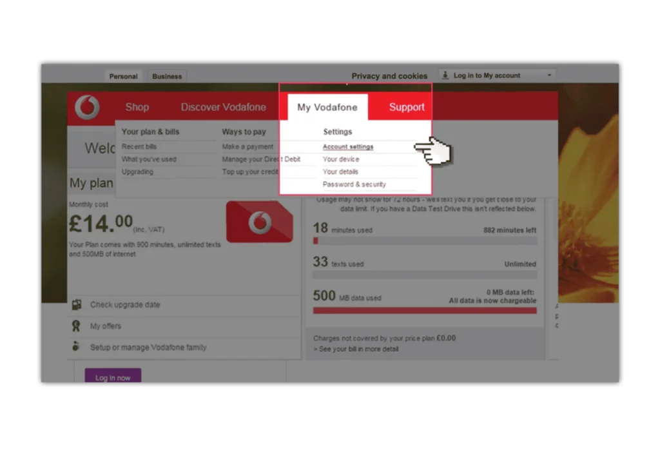Click the red Vodafone SIM card image

point(259,222)
